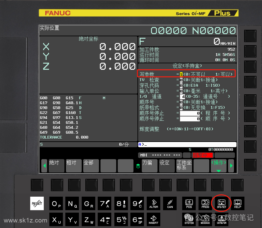Image resolution: width=262 pixels, height=228 pixels.
Task: Open the 设定 soft key
Action: point(167,166)
